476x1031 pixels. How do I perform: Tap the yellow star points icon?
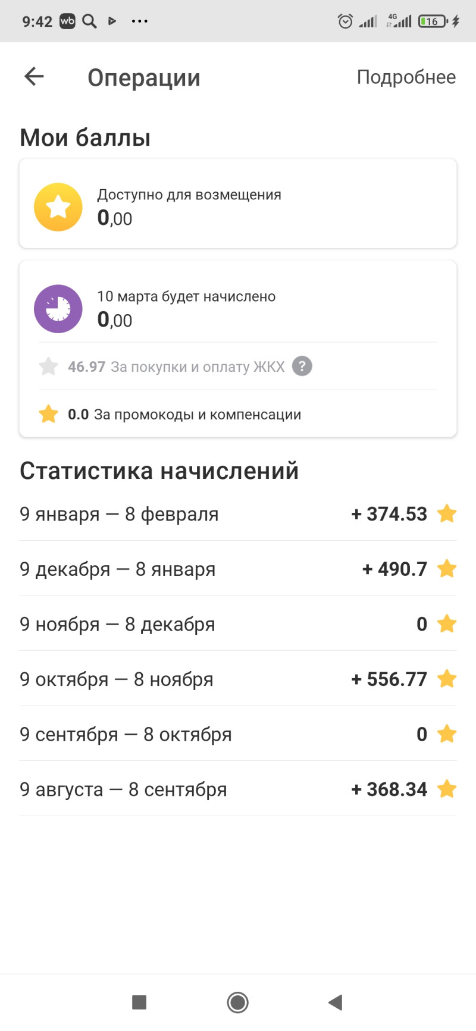(x=58, y=207)
